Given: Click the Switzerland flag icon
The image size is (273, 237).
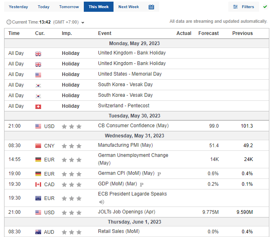Looking at the screenshot, I should pos(38,107).
